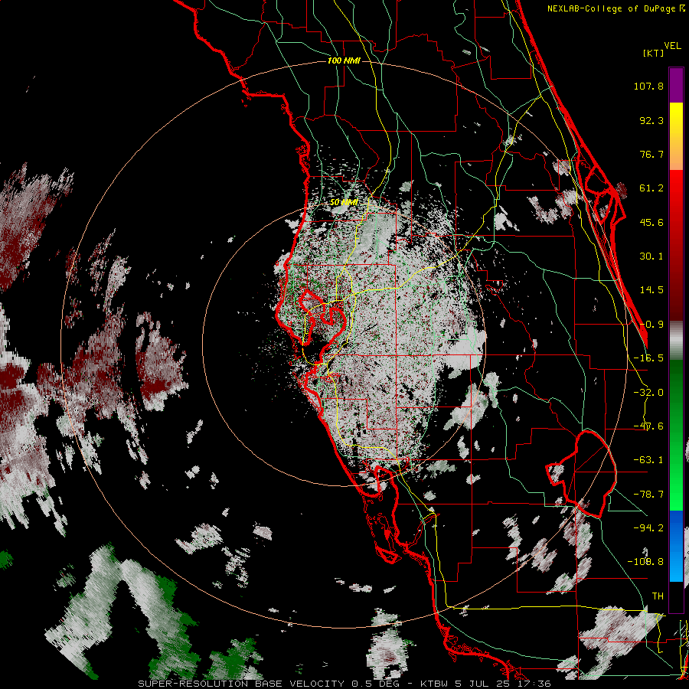The image size is (689, 689).
Task: Select the -0.9 scale value
Action: point(651,325)
